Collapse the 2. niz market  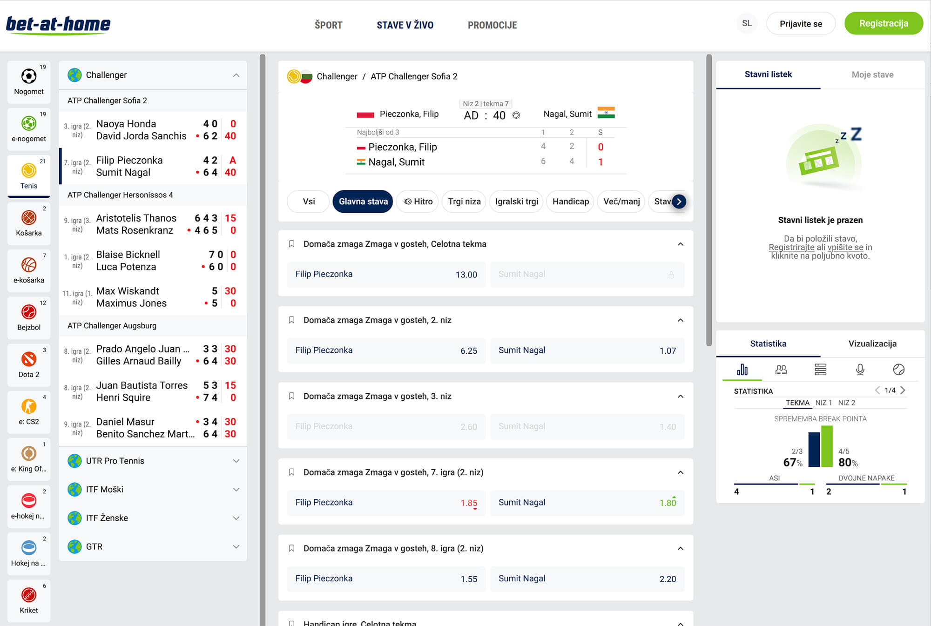pyautogui.click(x=681, y=320)
